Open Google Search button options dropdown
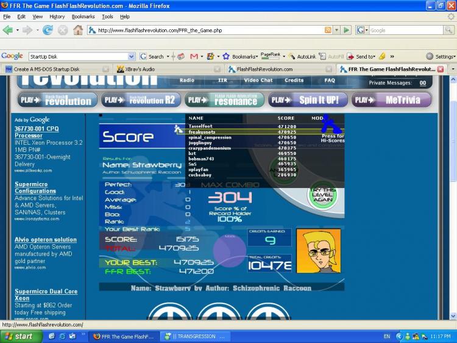Screen dimensions: 457x343 168,56
